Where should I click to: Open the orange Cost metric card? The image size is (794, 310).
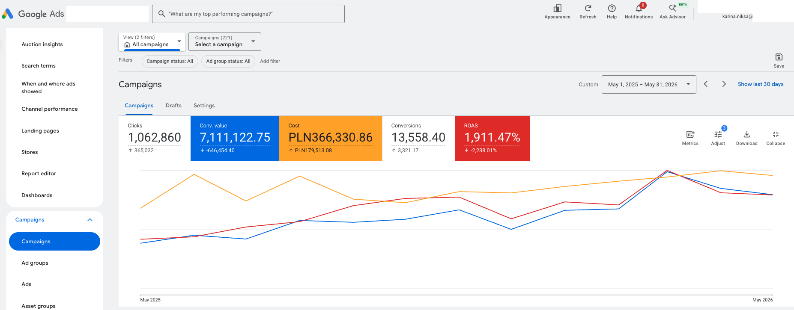tap(330, 138)
